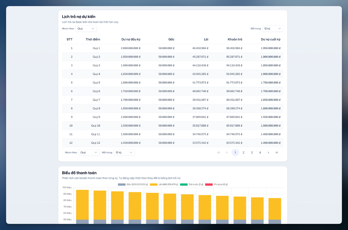The image size is (348, 230).
Task: Click the 45.287.671 đ interest cell
Action: pos(200,57)
